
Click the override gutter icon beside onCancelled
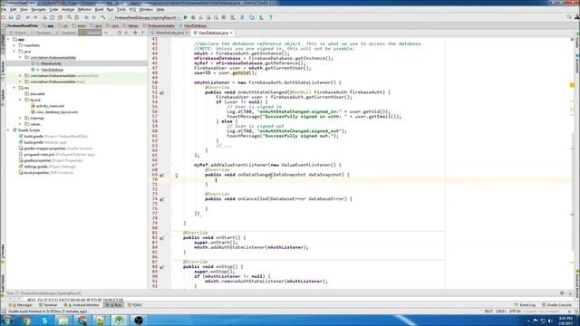(161, 199)
